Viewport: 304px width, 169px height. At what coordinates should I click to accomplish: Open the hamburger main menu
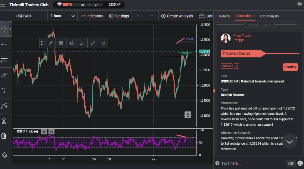tap(3, 4)
